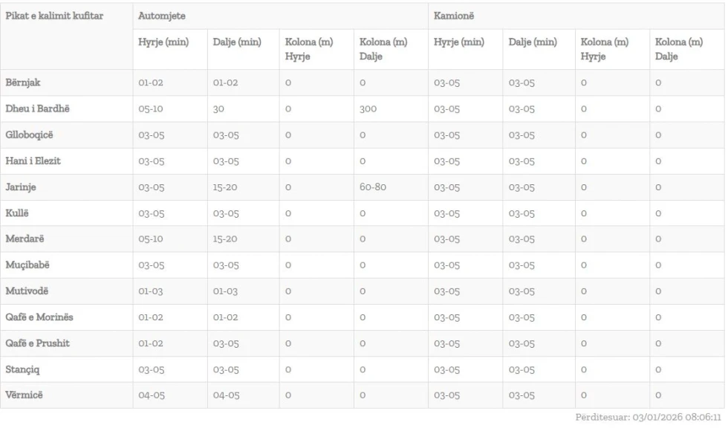728x434 pixels.
Task: Click Jarinje's 15-20 vehicle exit time
Action: [225, 187]
